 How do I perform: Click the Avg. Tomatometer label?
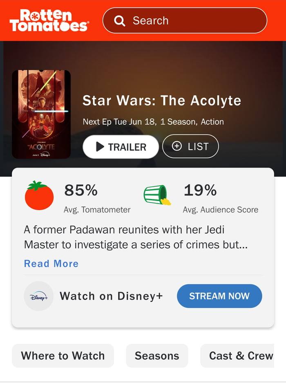click(x=97, y=210)
